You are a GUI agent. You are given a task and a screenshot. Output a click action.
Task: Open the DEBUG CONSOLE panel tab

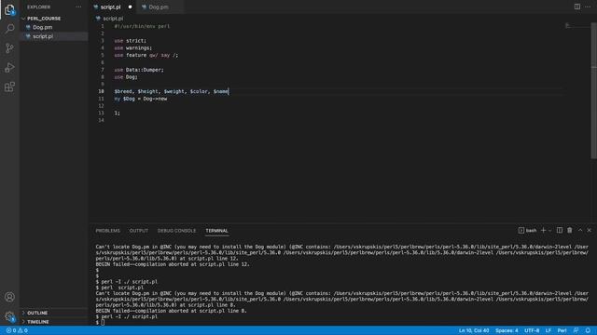click(176, 231)
